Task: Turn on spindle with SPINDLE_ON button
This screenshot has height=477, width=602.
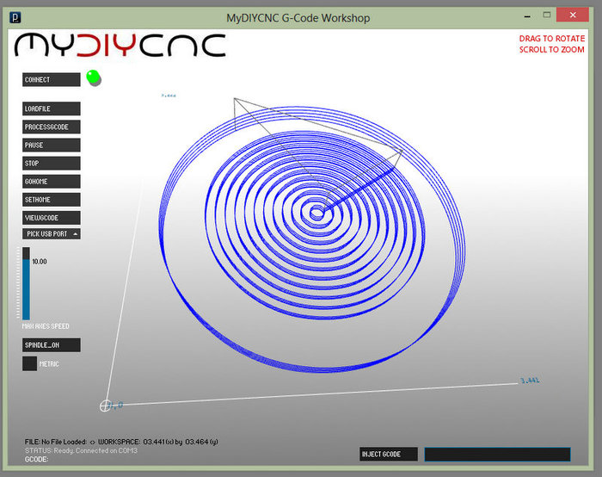Action: click(51, 344)
